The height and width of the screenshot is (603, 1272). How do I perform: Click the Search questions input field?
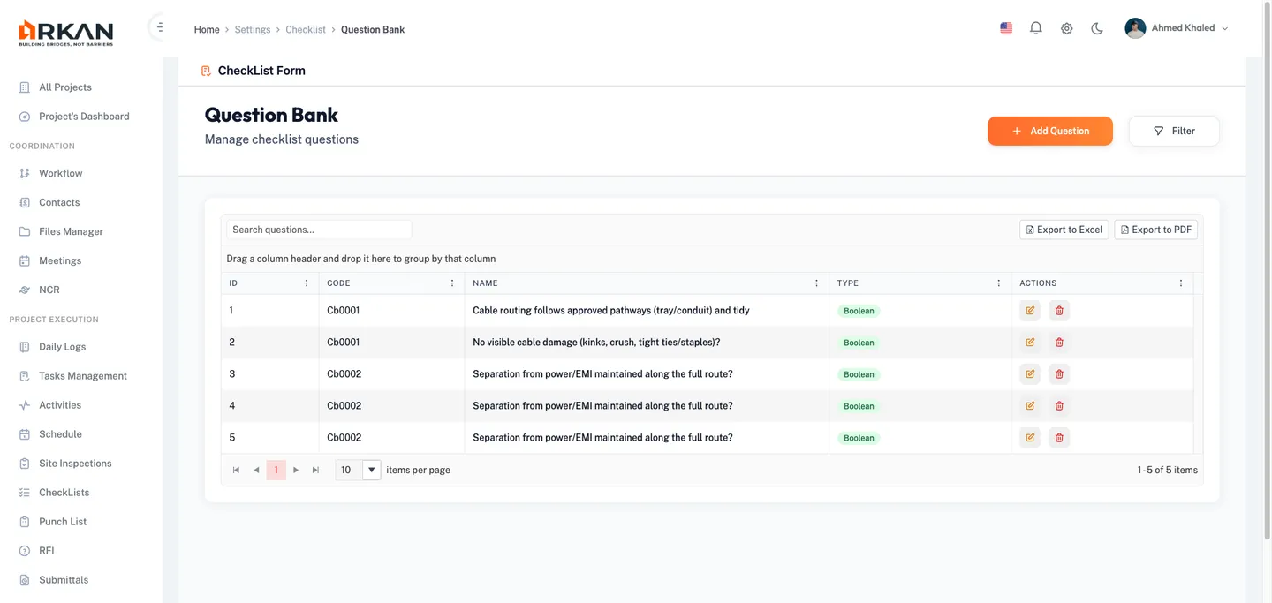[318, 230]
